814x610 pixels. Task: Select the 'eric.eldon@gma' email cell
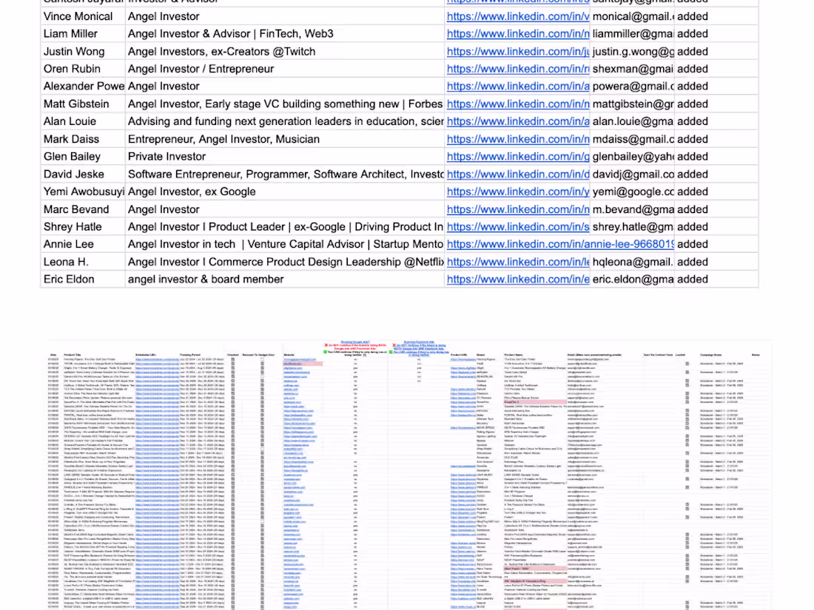point(632,279)
